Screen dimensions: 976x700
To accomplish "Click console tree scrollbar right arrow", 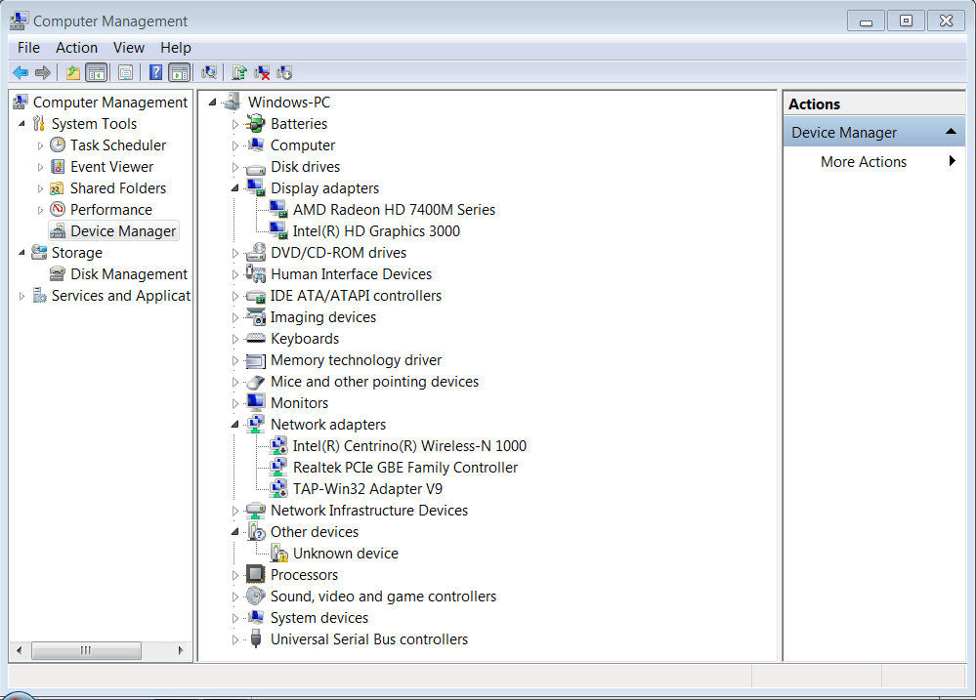I will (x=181, y=650).
